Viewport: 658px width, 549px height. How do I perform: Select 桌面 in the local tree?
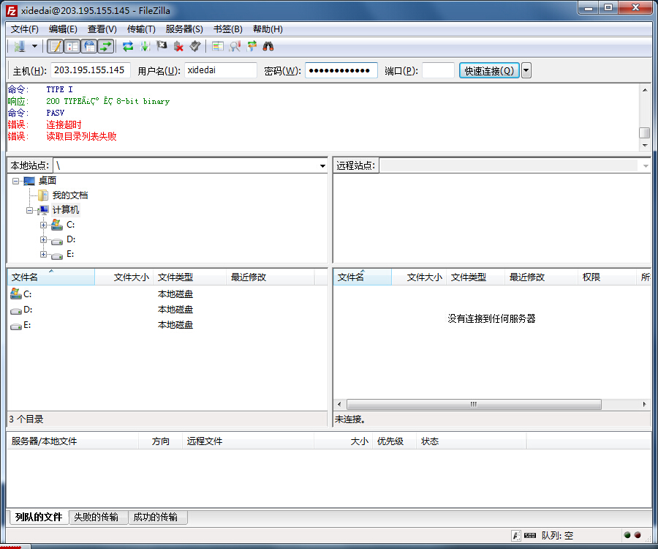point(47,181)
